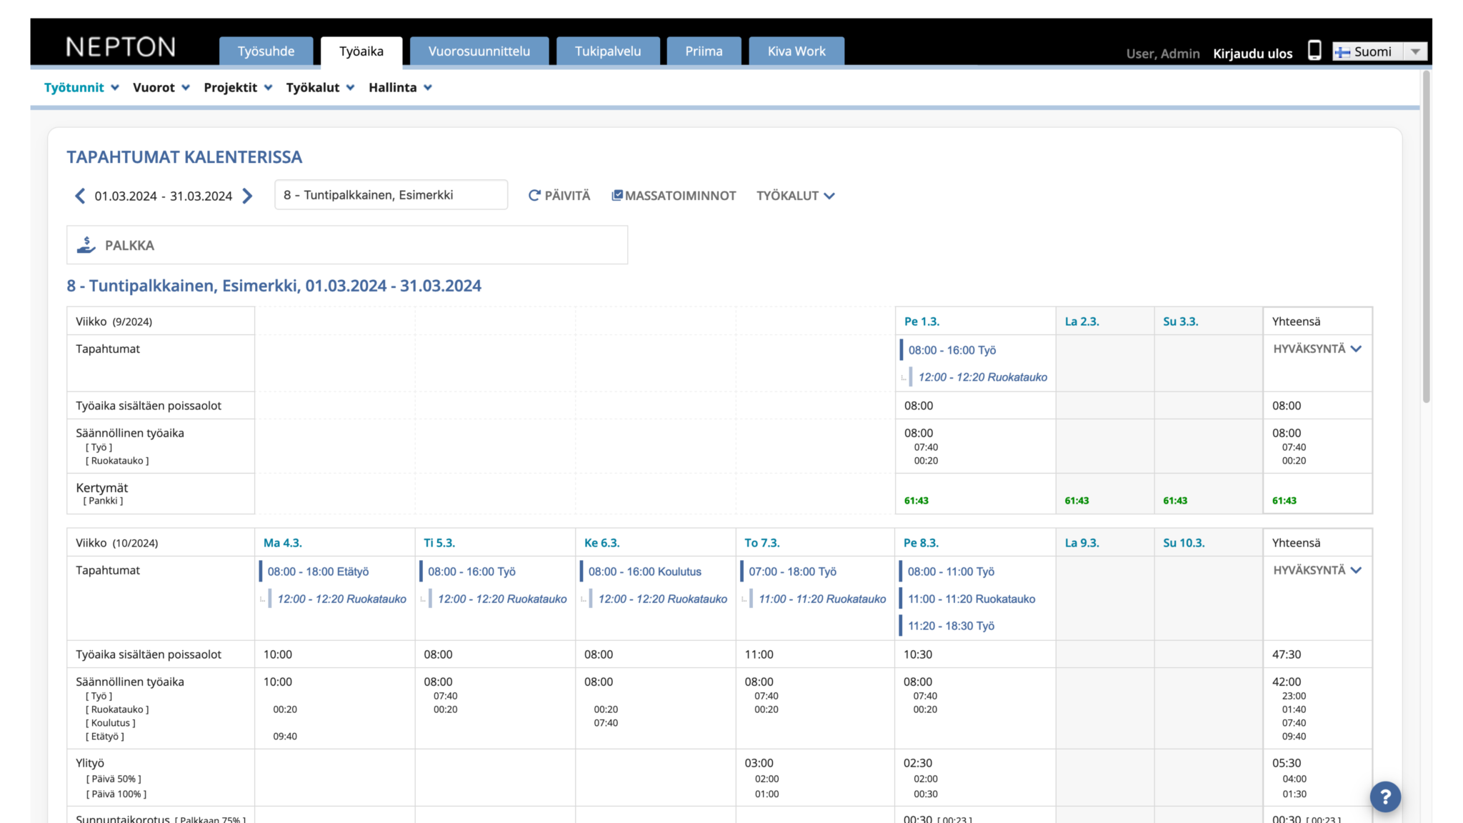Click the Viikko (9/2024) label
1463x823 pixels.
[114, 321]
